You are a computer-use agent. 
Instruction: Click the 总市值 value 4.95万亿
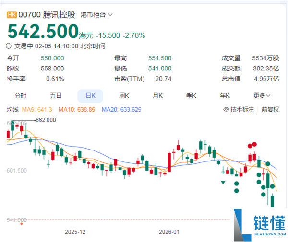pyautogui.click(x=266, y=79)
